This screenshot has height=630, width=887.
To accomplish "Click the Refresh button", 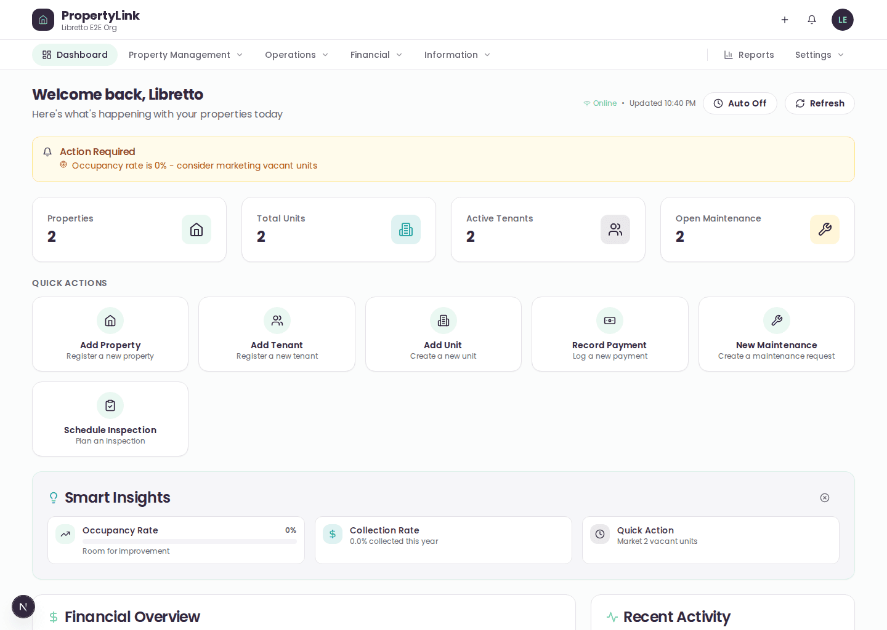I will [x=820, y=103].
